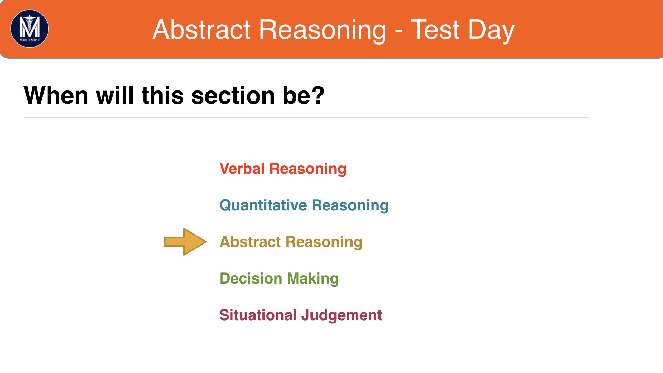Click the caduceus M emblem inside the logo
This screenshot has width=663, height=373.
[30, 26]
